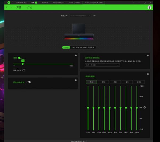160x142 pixels.
Task: Click the 125Hz equalizer slider handle
Action: (99, 108)
